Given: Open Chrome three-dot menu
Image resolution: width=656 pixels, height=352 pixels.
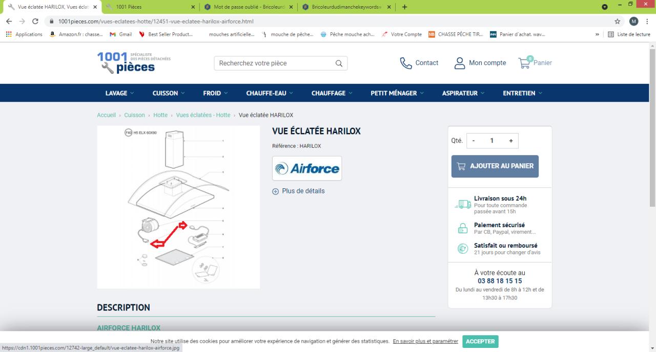Looking at the screenshot, I should (648, 21).
